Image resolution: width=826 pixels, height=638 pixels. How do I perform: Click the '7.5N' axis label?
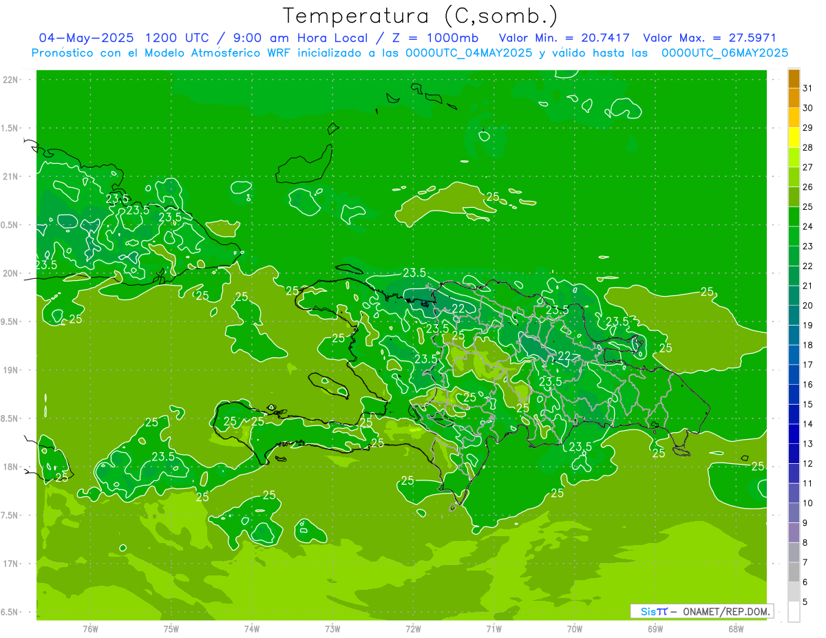tap(10, 515)
